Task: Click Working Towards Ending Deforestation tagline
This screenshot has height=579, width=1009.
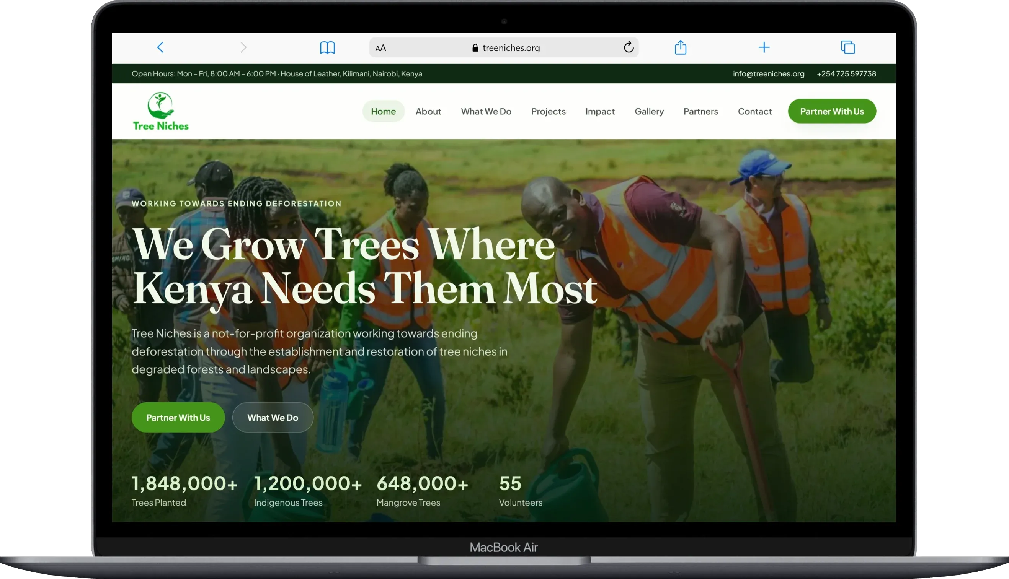Action: click(237, 203)
